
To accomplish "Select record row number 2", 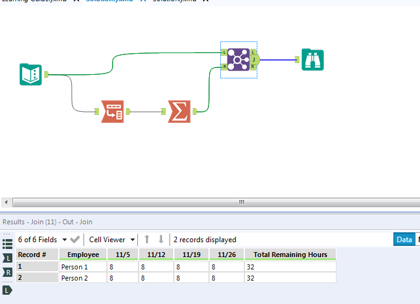I will point(37,278).
